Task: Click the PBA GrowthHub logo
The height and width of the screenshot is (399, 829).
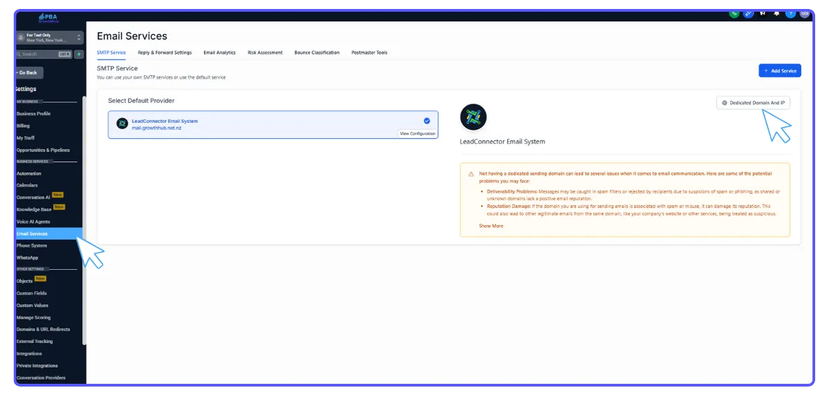Action: 49,19
